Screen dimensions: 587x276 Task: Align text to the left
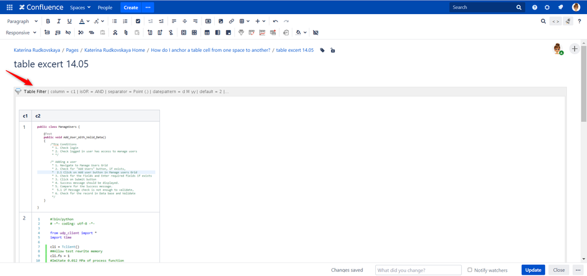(x=174, y=21)
